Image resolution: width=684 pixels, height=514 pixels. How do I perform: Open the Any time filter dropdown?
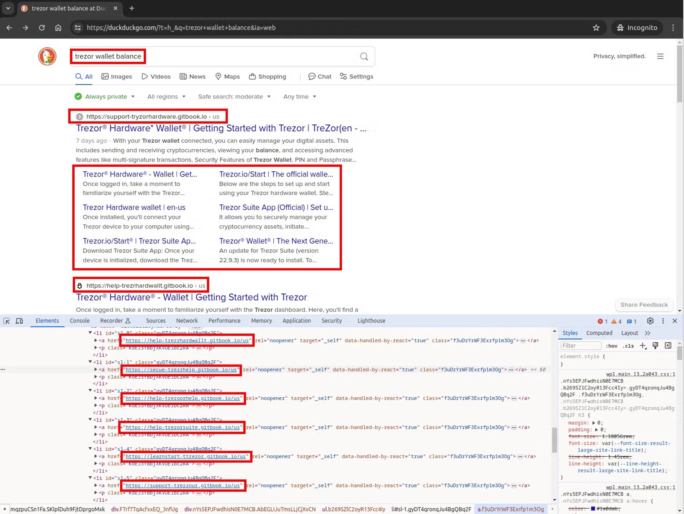300,97
